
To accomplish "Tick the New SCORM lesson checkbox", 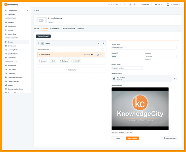I will (x=103, y=55).
